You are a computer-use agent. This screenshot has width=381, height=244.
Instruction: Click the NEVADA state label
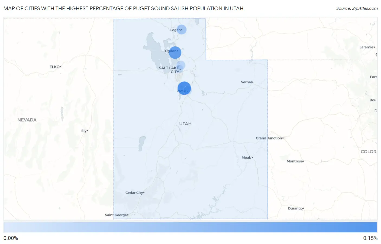(27, 120)
